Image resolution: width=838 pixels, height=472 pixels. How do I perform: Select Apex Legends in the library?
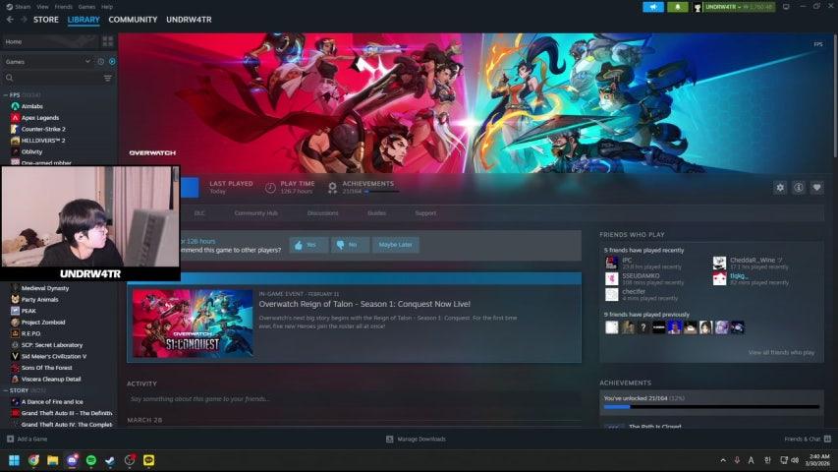[x=40, y=118]
